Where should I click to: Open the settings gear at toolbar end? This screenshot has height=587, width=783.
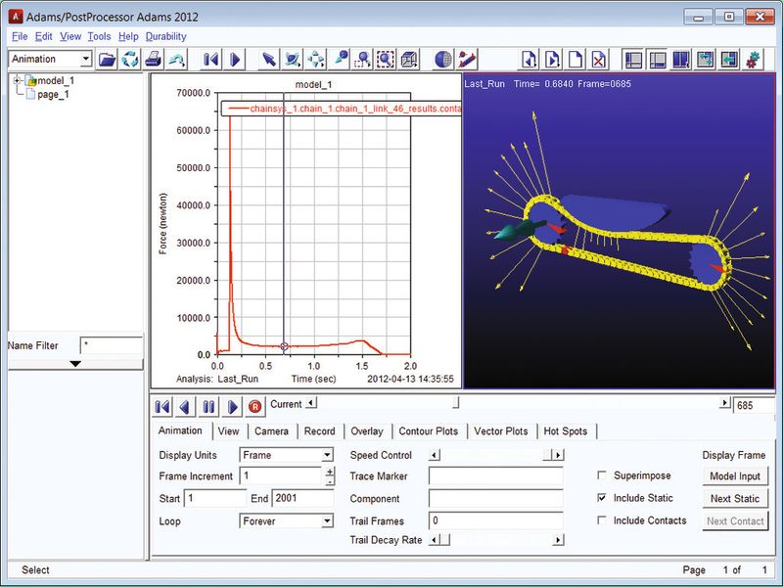pyautogui.click(x=752, y=59)
